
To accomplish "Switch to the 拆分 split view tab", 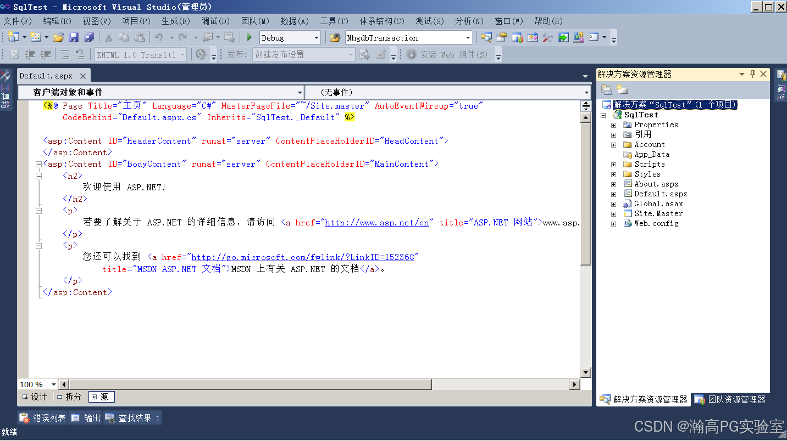I will (69, 397).
